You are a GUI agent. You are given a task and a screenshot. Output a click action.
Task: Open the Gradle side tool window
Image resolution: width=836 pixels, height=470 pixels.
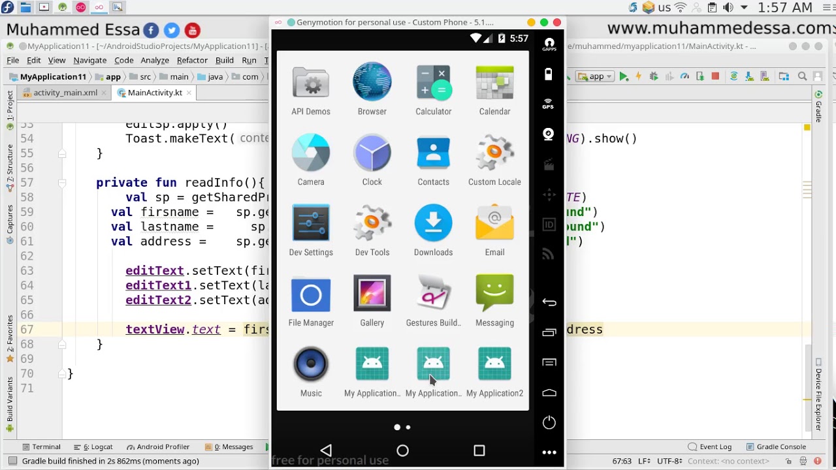pos(818,107)
